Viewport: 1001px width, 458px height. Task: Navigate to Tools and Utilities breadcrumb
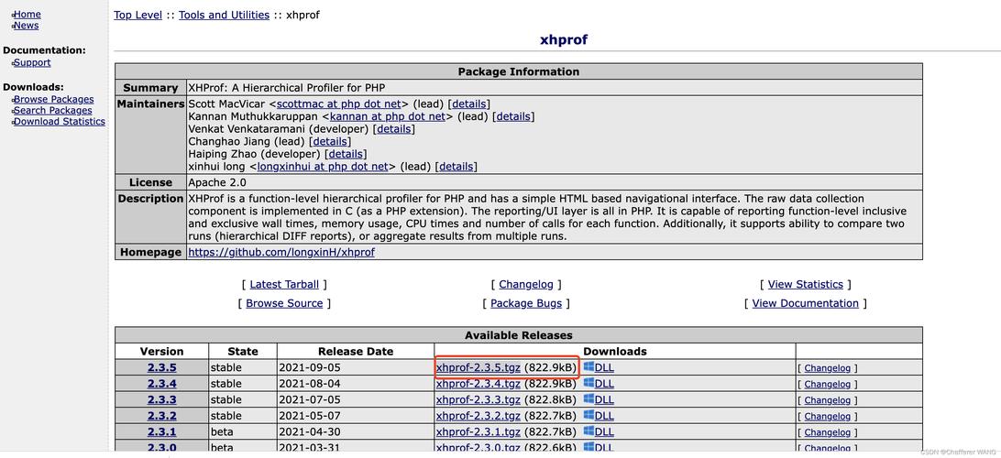[224, 15]
